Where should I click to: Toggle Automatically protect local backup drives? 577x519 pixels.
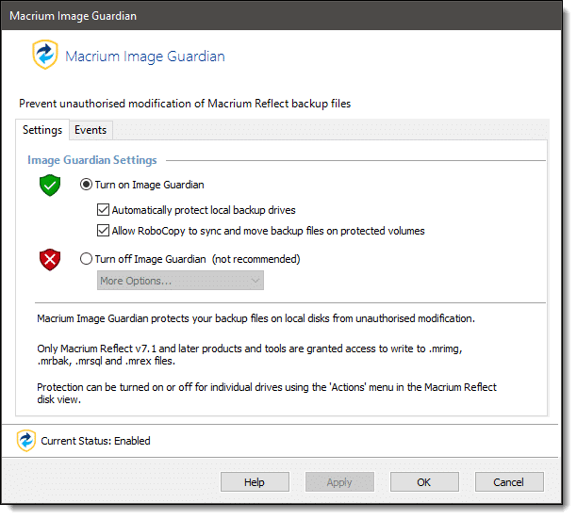[103, 210]
